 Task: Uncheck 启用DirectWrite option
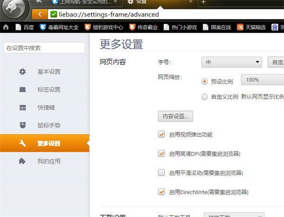(161, 192)
